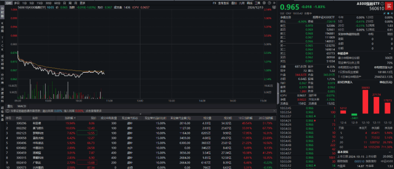Click the 12.55 price cell of 002123
394x169 pixels.
coord(87,133)
